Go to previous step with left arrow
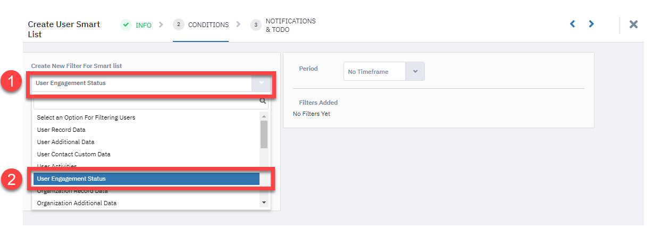 (573, 24)
